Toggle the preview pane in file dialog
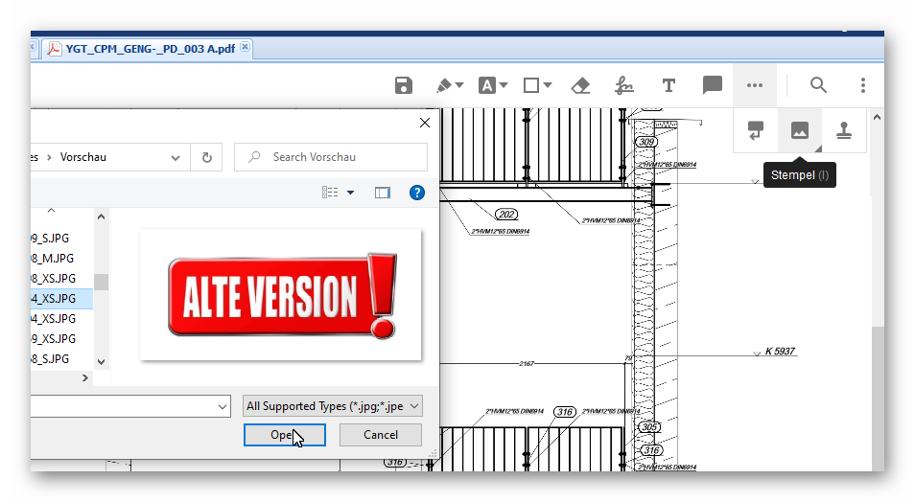915x502 pixels. pyautogui.click(x=383, y=193)
